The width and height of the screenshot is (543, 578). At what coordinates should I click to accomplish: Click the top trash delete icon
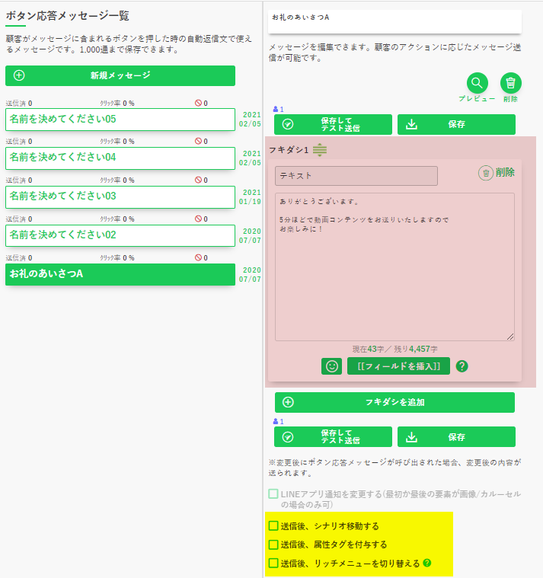[510, 83]
